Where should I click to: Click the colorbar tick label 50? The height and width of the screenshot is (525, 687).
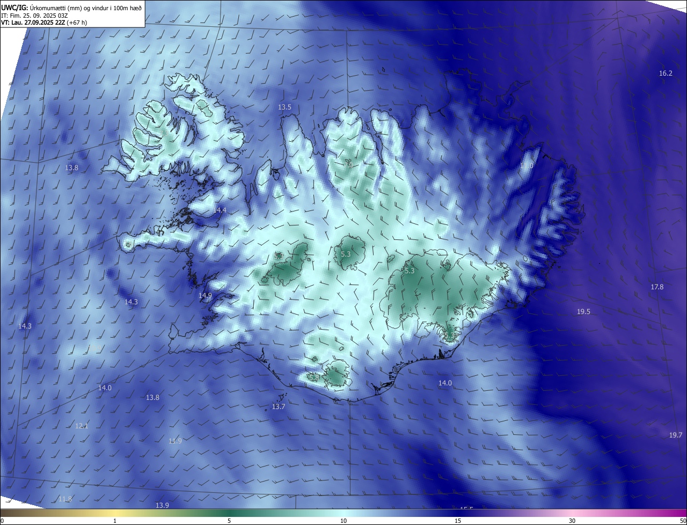click(x=683, y=521)
